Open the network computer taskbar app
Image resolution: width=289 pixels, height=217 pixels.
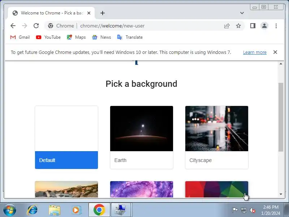pos(121,210)
